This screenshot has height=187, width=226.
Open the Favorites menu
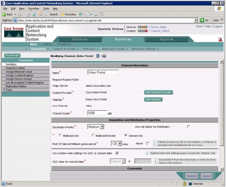pyautogui.click(x=34, y=9)
